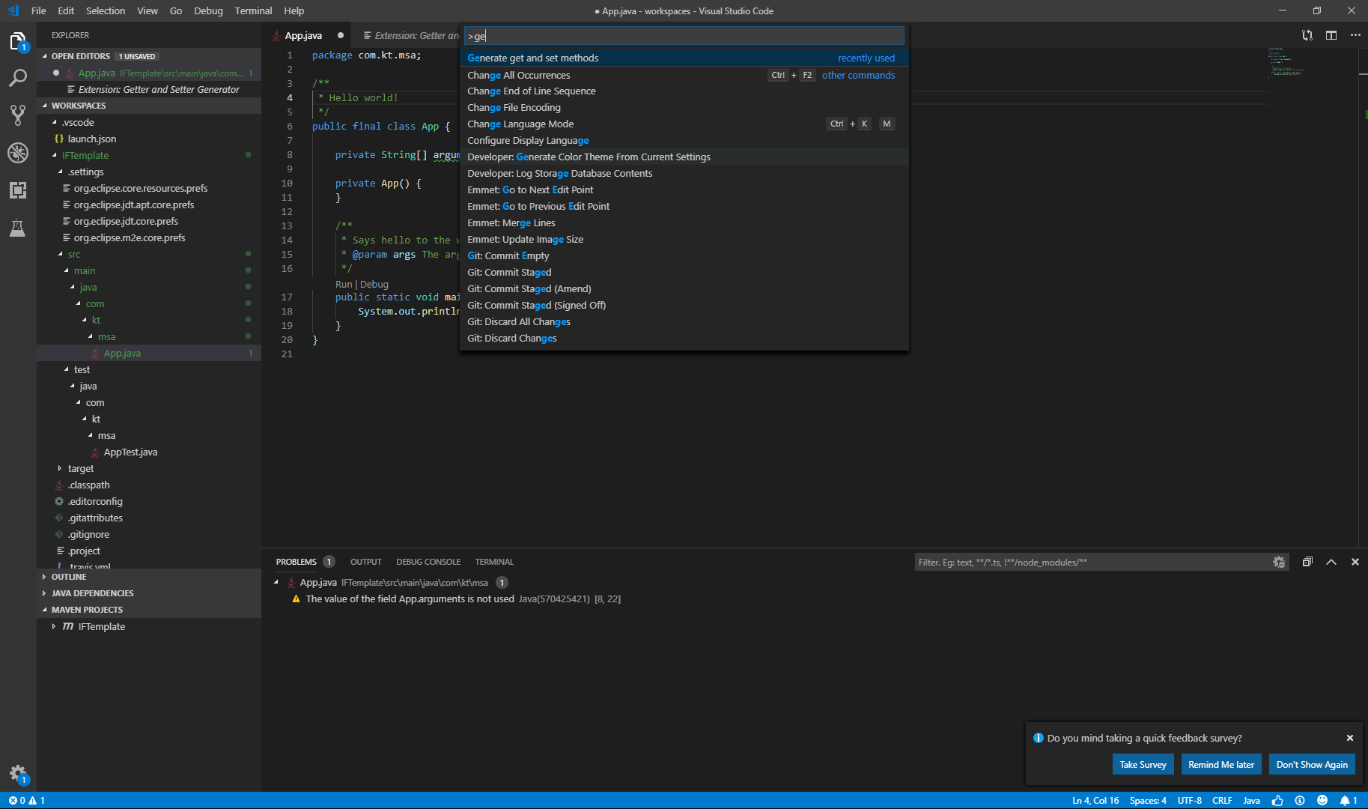Dismiss the feedback survey notification
This screenshot has height=809, width=1368.
click(x=1350, y=738)
